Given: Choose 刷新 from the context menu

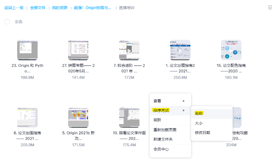Looking at the screenshot, I should tap(157, 120).
